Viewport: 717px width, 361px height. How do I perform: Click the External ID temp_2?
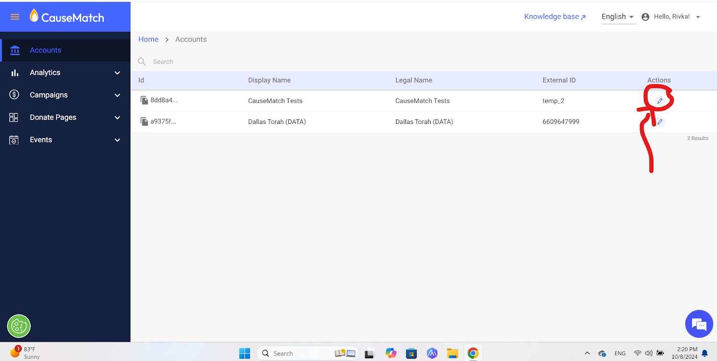coord(553,101)
